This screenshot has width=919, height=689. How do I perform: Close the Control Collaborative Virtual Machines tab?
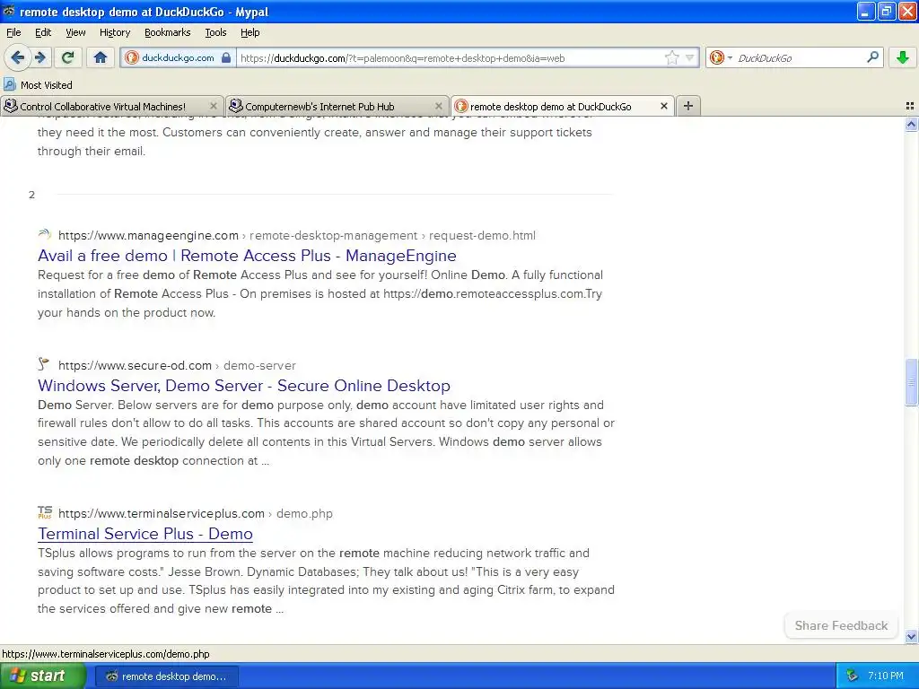click(x=214, y=106)
